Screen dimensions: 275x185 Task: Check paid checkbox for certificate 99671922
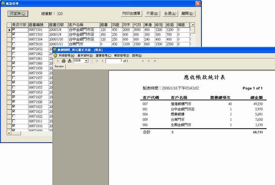pyautogui.click(x=14, y=116)
